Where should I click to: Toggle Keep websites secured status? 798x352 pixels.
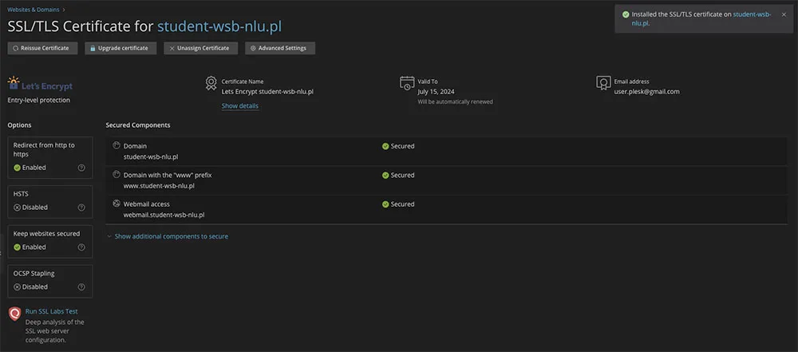[x=30, y=247]
